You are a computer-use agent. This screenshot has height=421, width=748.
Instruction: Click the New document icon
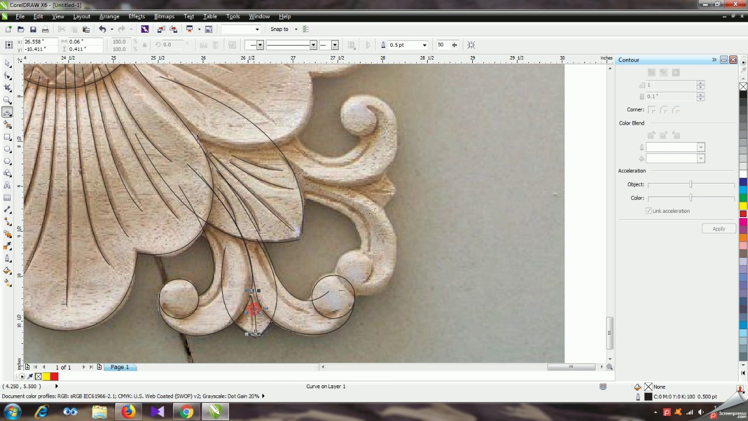click(x=8, y=29)
